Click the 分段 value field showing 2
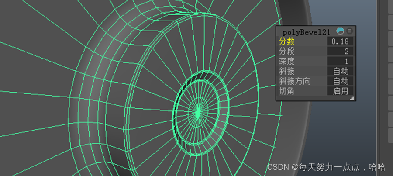Viewport: 393px width, 176px height. coord(340,51)
